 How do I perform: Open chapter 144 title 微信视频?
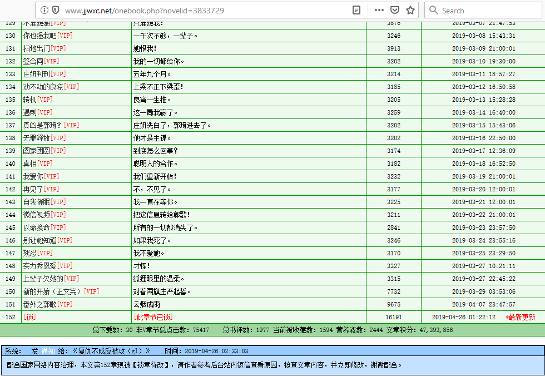tap(36, 215)
